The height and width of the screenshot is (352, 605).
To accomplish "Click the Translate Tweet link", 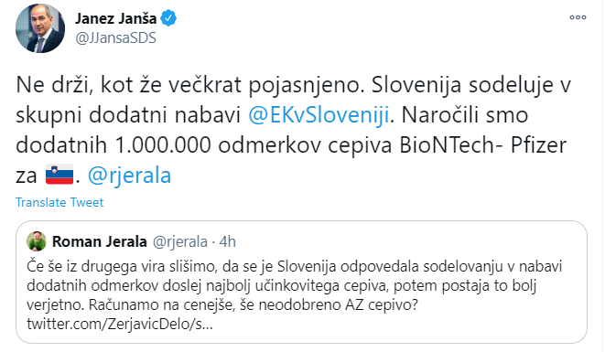I will point(59,202).
